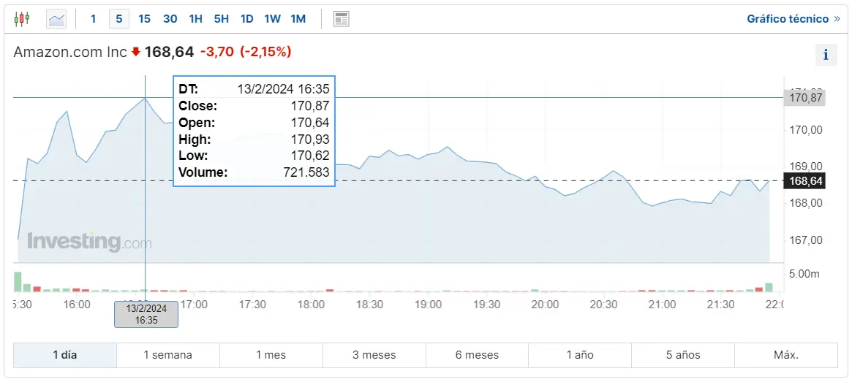
Task: Select the 1 día range tab
Action: [x=64, y=355]
